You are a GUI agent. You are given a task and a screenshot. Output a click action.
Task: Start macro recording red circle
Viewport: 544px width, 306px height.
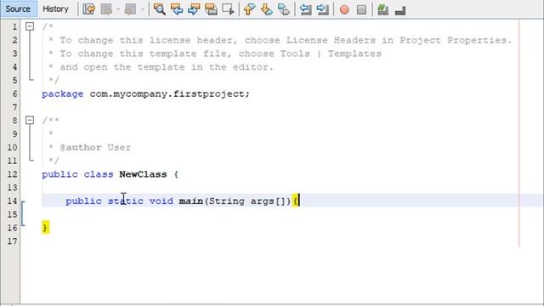click(344, 9)
